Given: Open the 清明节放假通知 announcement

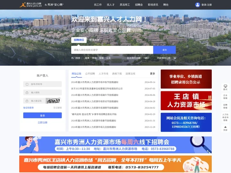Looking at the screenshot, I should [x=95, y=108].
